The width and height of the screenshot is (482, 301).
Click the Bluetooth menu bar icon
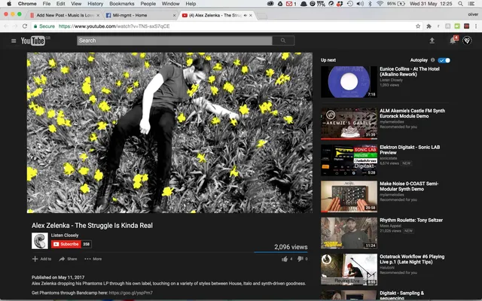[x=370, y=4]
